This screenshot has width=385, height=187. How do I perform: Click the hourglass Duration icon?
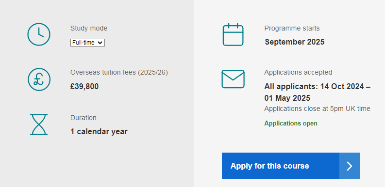[x=39, y=125]
